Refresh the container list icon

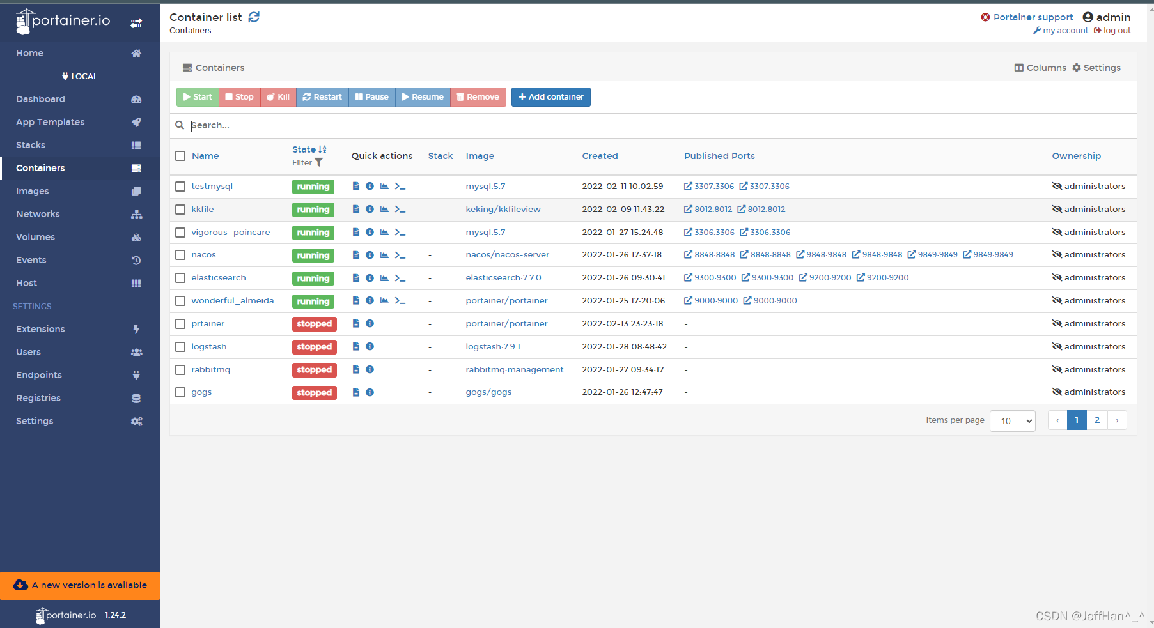(254, 17)
